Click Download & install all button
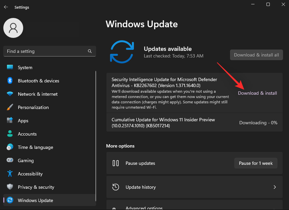Image resolution: width=289 pixels, height=210 pixels. (256, 55)
